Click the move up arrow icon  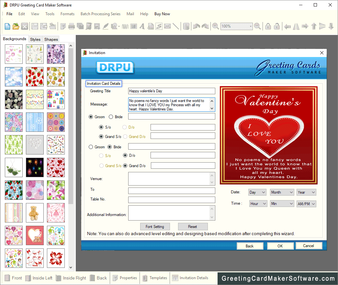coord(314,26)
